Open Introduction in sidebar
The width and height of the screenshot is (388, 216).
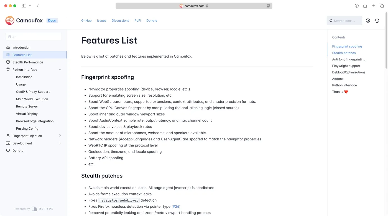coord(21,47)
